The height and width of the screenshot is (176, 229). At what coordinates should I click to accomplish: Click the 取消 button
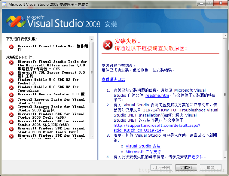[211, 168]
